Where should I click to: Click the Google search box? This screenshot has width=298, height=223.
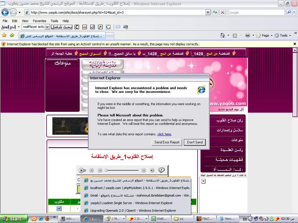256,12
